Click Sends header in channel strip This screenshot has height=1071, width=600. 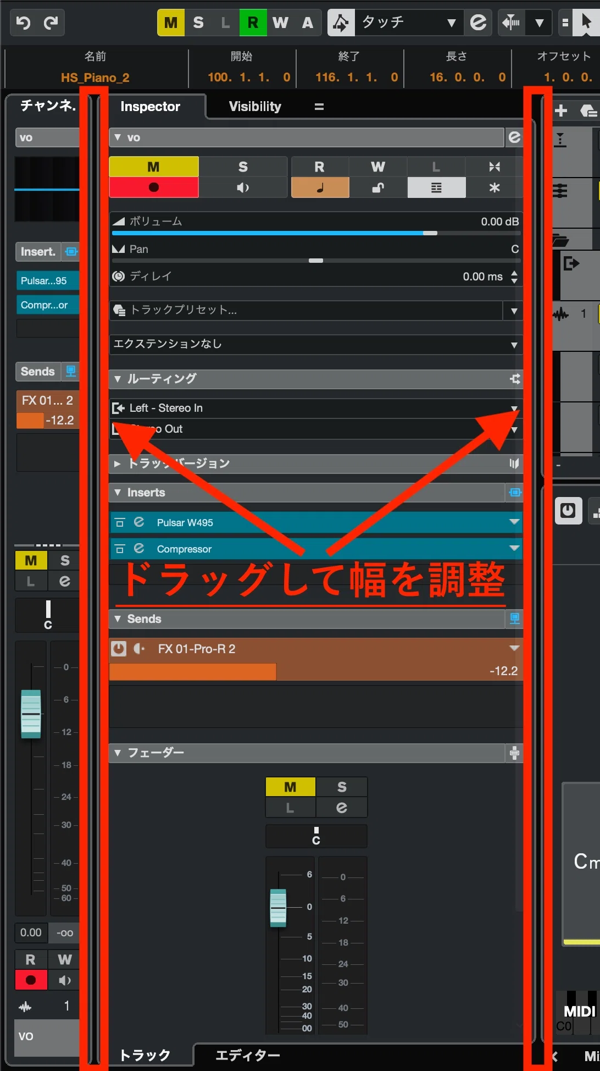[38, 372]
